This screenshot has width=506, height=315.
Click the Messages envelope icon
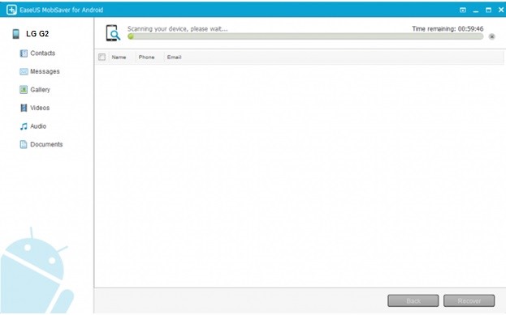coord(24,71)
